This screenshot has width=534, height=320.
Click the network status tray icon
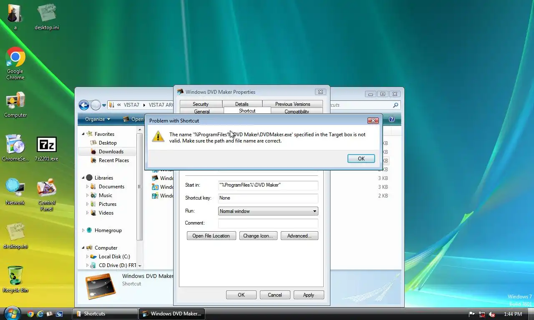point(482,314)
